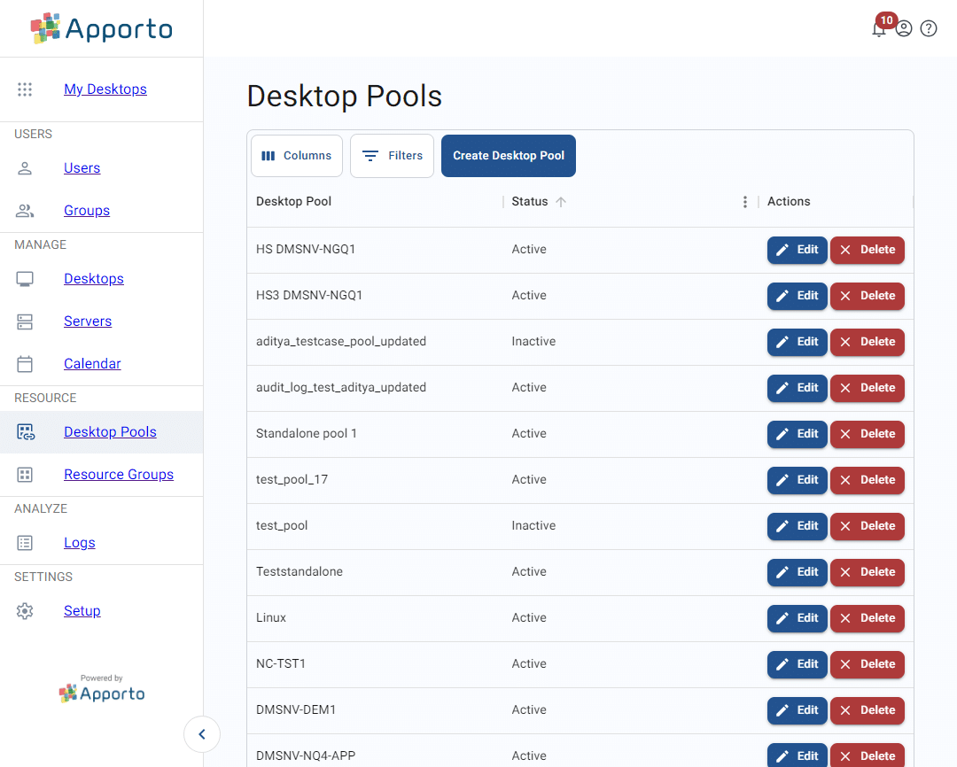
Task: Click the notifications bell icon
Action: (878, 29)
